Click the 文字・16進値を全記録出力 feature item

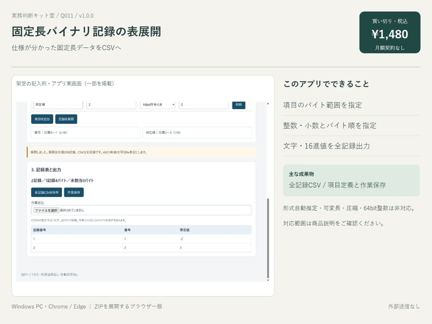pyautogui.click(x=327, y=146)
